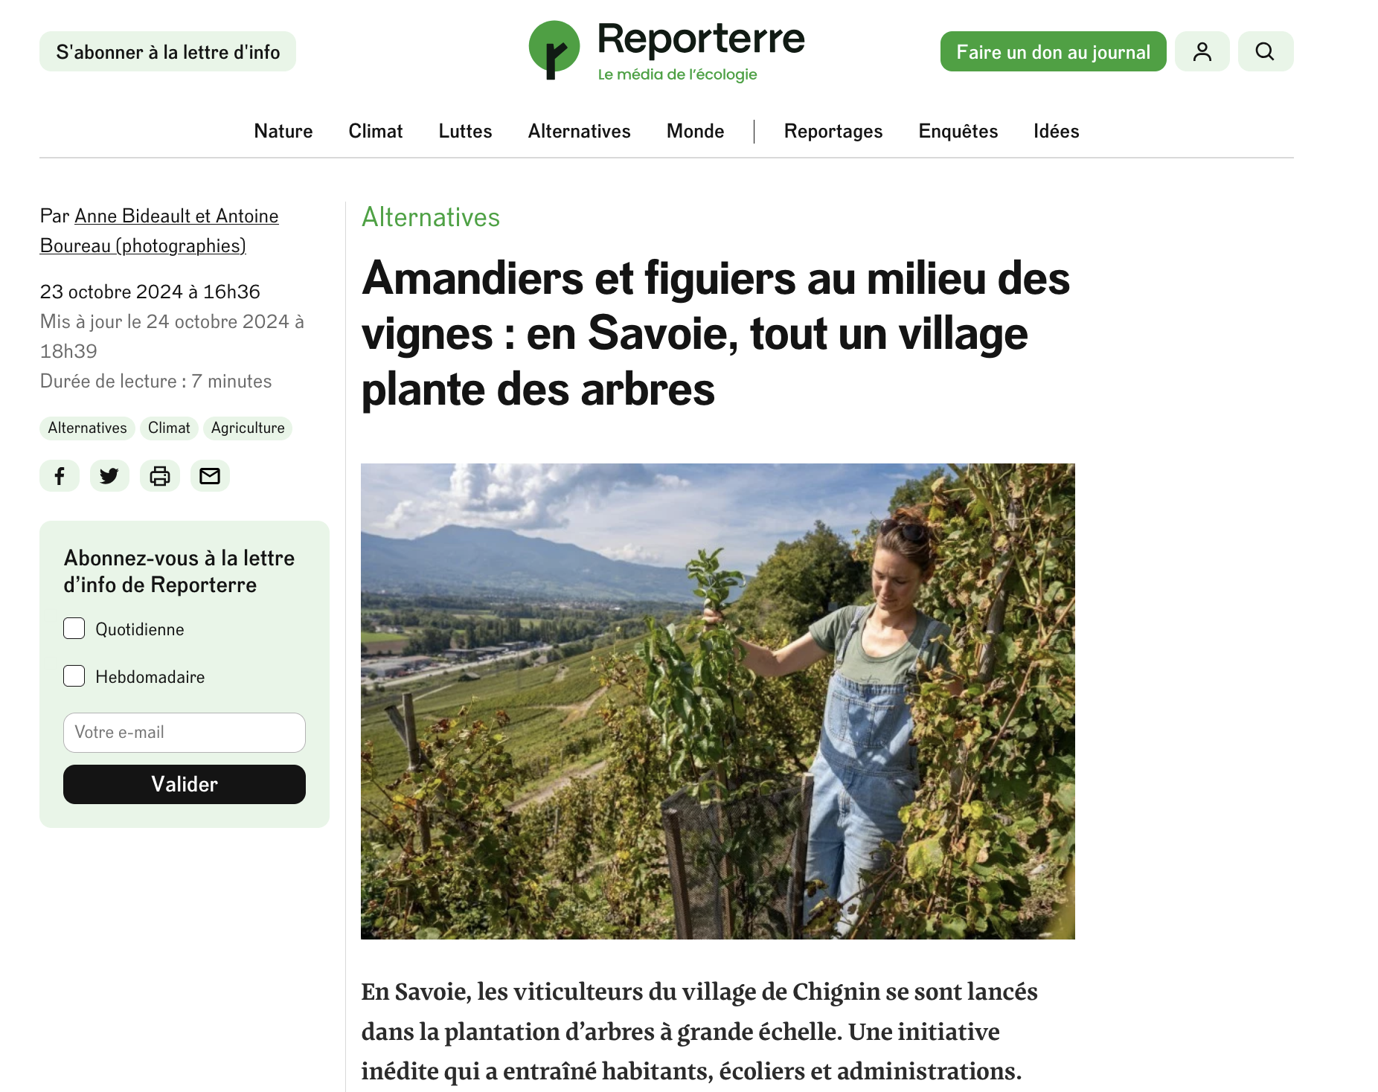Screen dimensions: 1378x1092
Task: Check the Hebdomadaire newsletter box
Action: click(x=74, y=676)
